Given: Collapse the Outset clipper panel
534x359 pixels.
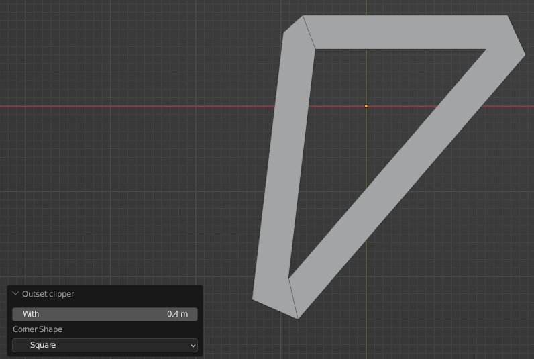Looking at the screenshot, I should 15,293.
